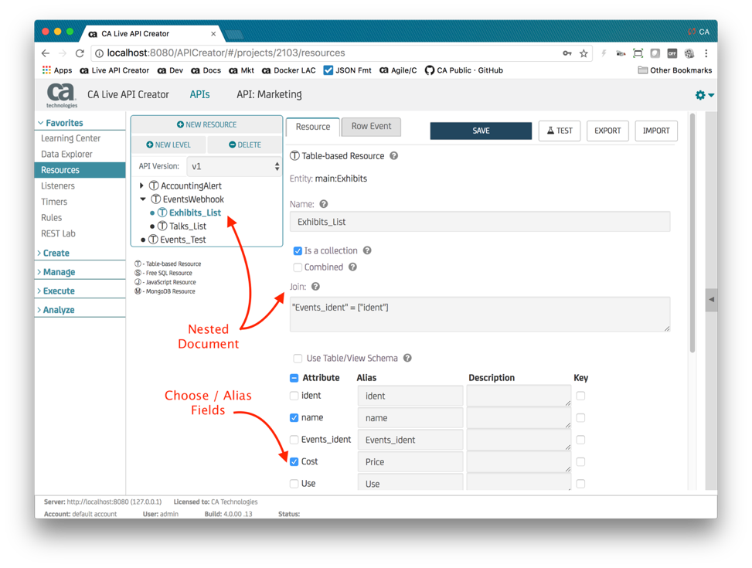Collapse EventsWebhook tree node

143,199
